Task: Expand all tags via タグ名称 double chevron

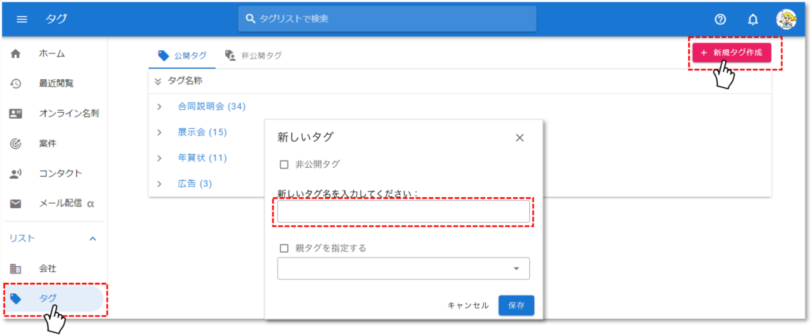Action: point(158,81)
